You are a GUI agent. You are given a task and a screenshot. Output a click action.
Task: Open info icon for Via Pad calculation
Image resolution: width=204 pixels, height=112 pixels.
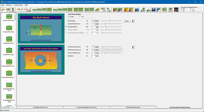pyautogui.click(x=133, y=47)
